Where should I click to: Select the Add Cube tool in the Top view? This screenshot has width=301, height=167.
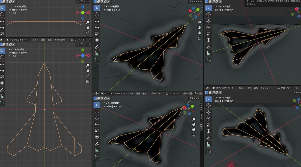pos(2,103)
